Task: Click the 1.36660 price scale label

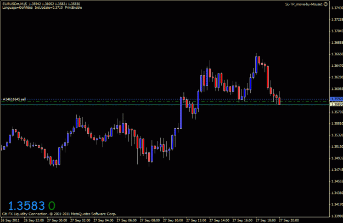Action: click(337, 54)
